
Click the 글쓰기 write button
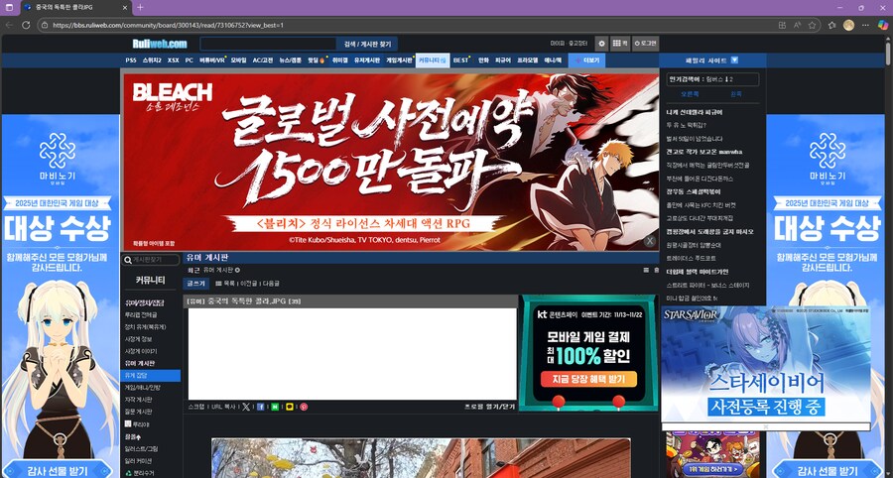pos(195,283)
